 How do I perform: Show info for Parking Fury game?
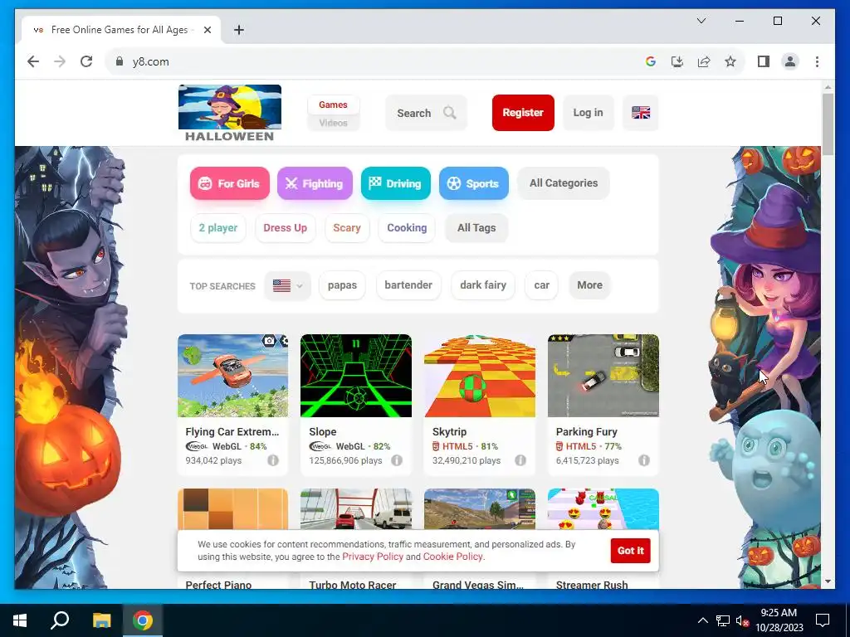pyautogui.click(x=644, y=460)
